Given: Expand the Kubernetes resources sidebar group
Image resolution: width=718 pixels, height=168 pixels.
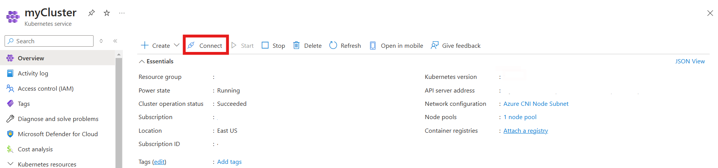Looking at the screenshot, I should [10, 164].
